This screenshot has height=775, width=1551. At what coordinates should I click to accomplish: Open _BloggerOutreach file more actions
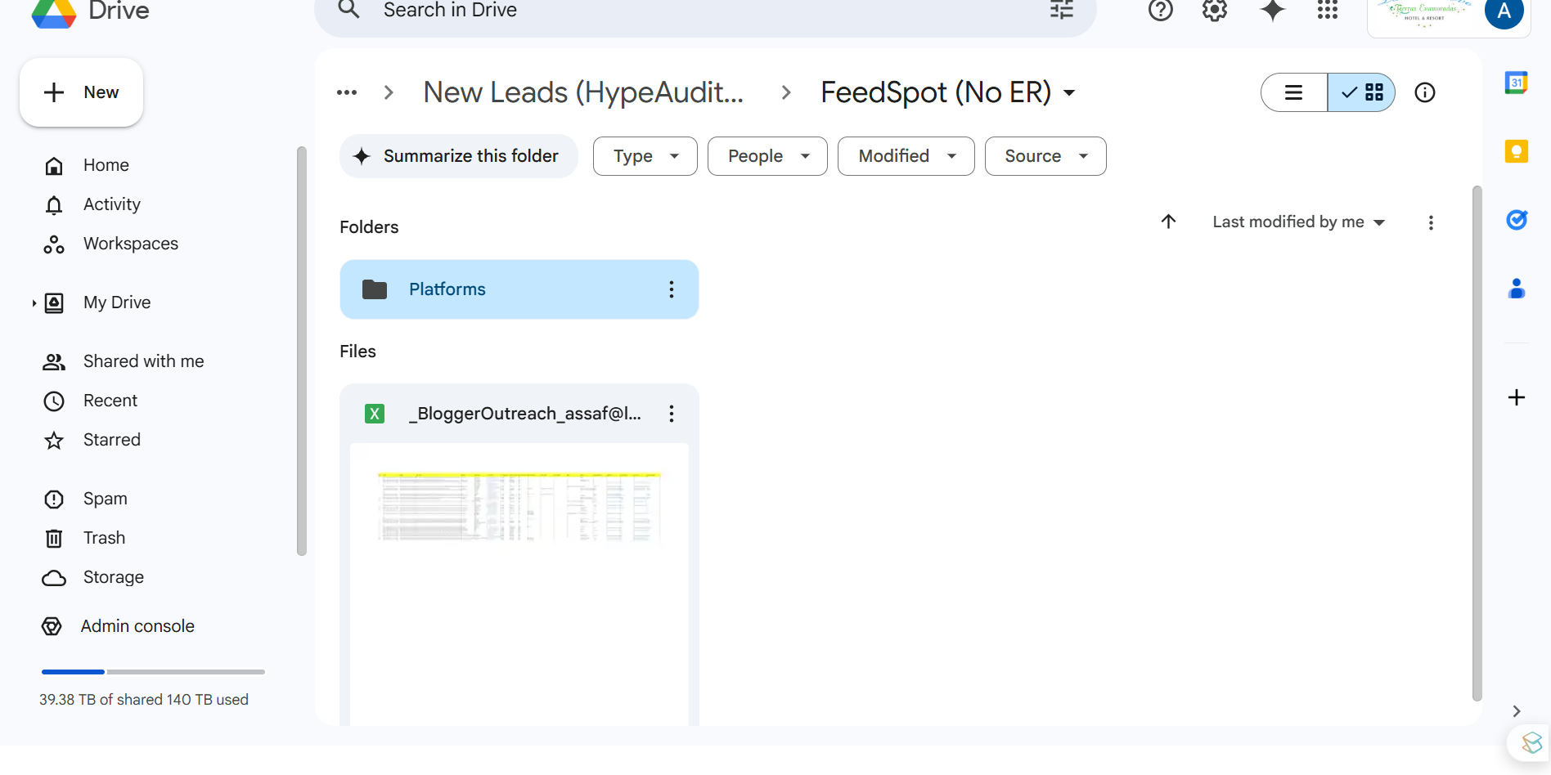[x=672, y=414]
